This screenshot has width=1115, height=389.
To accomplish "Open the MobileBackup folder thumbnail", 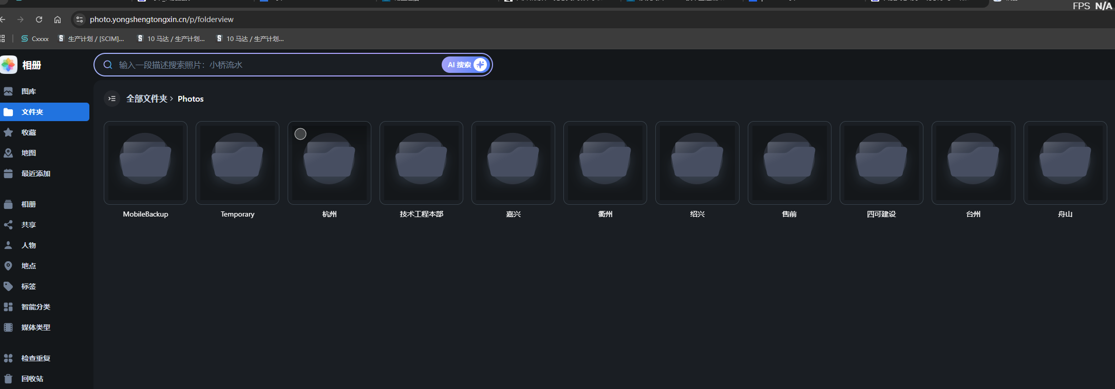I will pos(145,163).
